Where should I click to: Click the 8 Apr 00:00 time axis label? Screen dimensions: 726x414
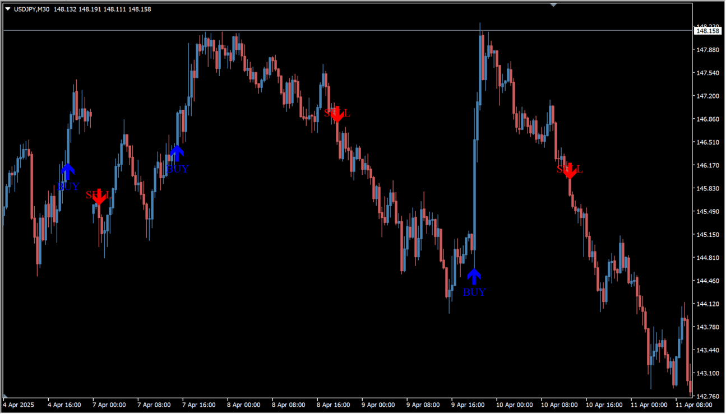pos(243,404)
